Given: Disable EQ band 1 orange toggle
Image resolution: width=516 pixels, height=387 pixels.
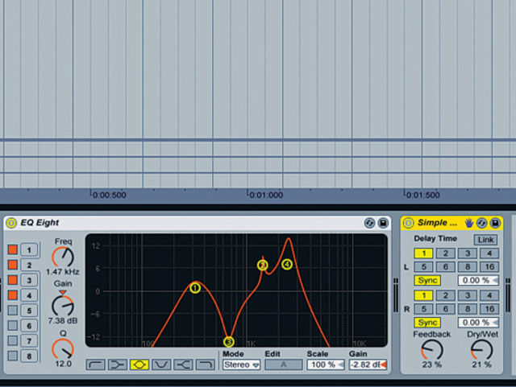Looking at the screenshot, I should coord(13,249).
